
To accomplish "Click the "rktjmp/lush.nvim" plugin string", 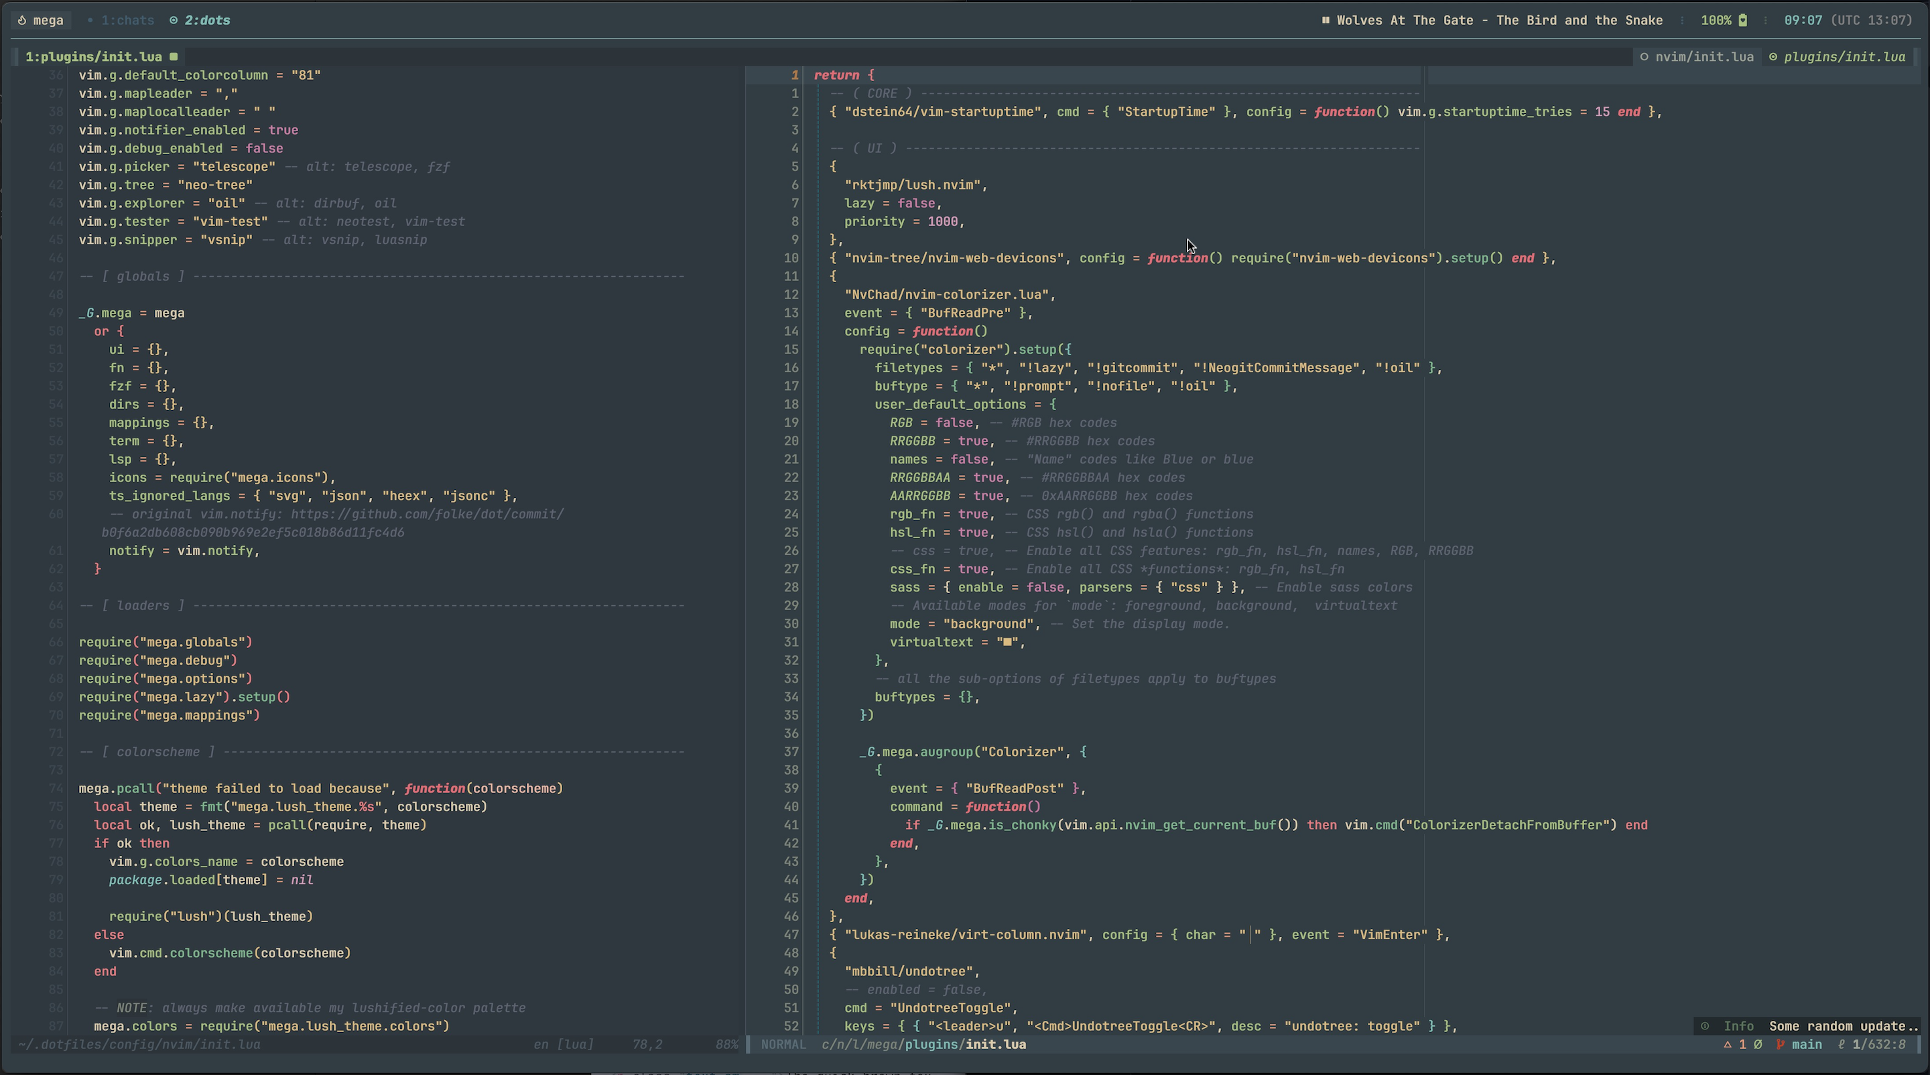I will 913,185.
